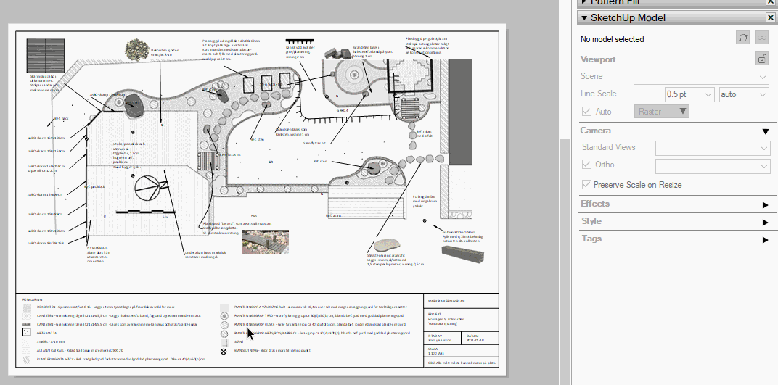Open the Standard Views dropdown
This screenshot has width=778, height=385.
tap(712, 148)
